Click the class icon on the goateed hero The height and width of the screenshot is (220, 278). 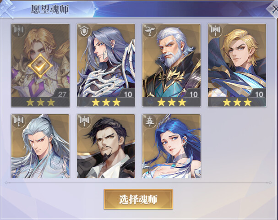tap(84, 121)
